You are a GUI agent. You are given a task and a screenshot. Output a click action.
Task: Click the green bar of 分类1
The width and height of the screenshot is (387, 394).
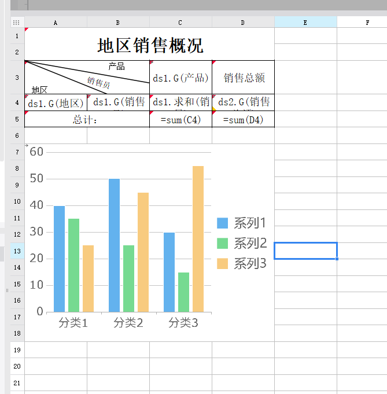pos(73,266)
